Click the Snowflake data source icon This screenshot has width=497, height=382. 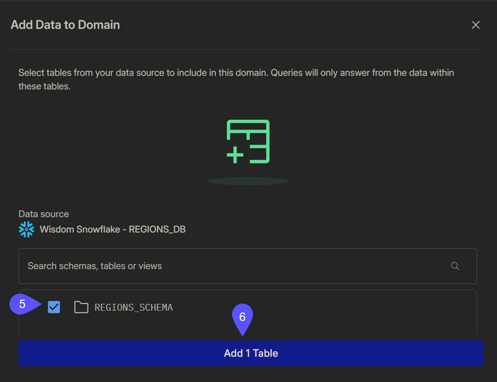click(x=26, y=230)
